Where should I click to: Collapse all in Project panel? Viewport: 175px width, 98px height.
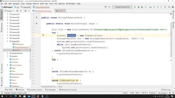(21, 11)
